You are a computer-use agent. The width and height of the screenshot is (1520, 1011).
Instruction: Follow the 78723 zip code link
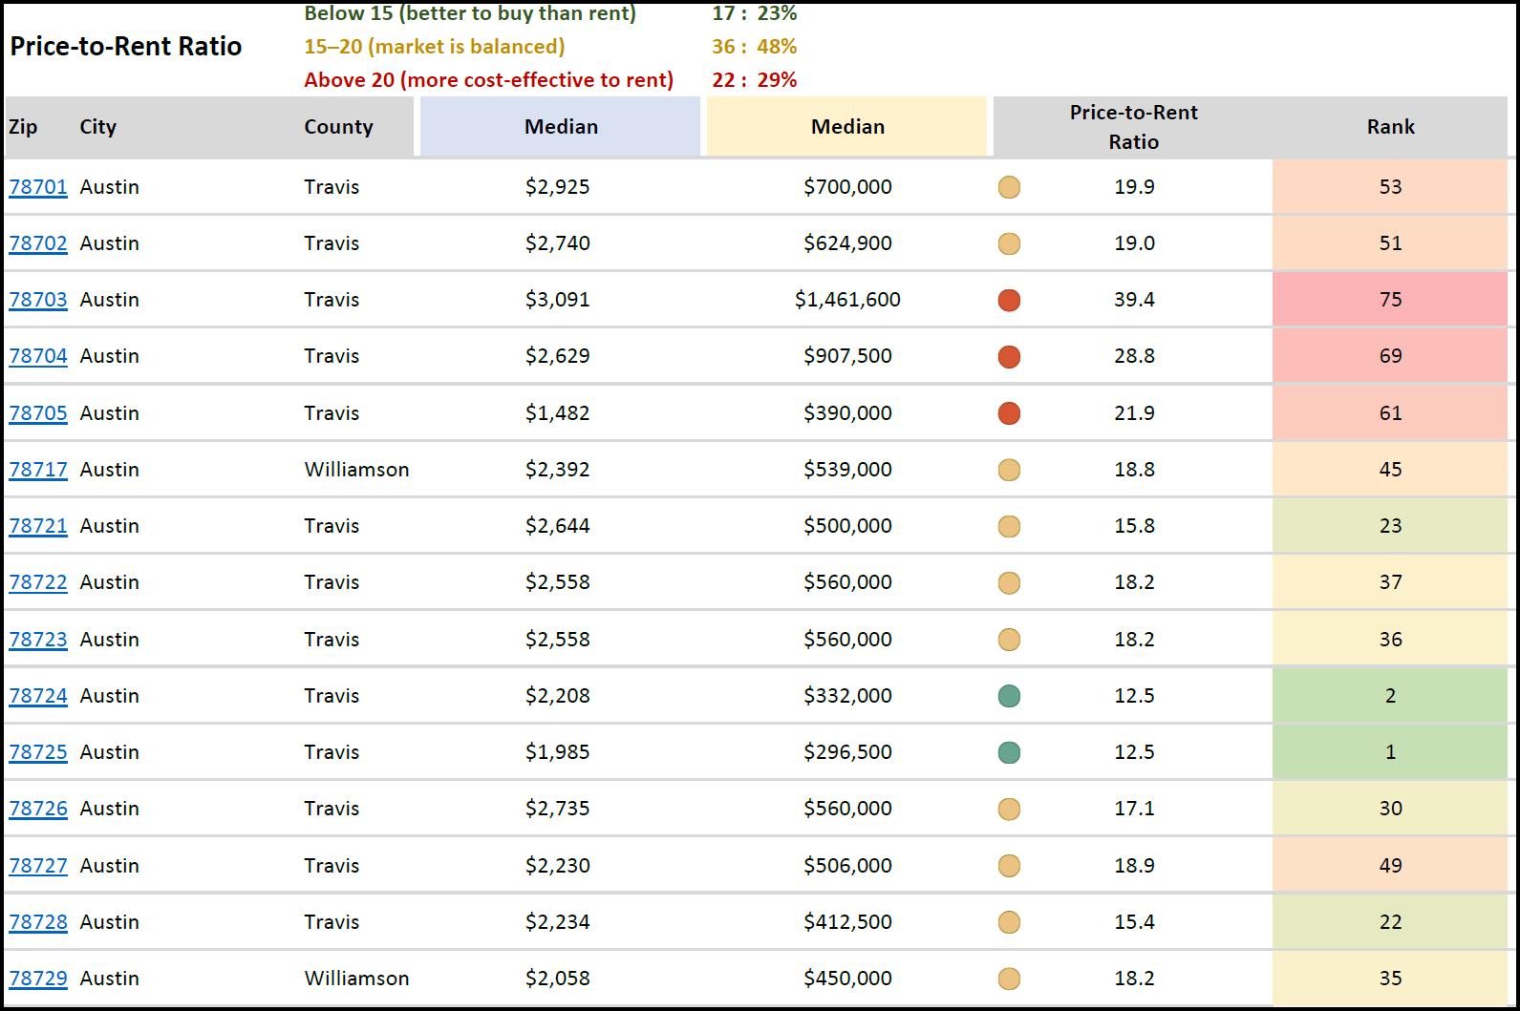(x=38, y=640)
